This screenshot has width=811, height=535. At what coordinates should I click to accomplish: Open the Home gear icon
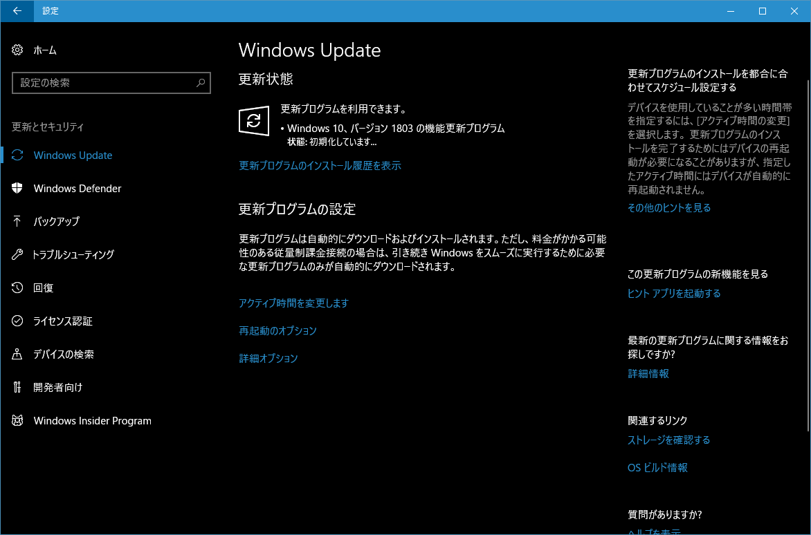(x=17, y=50)
